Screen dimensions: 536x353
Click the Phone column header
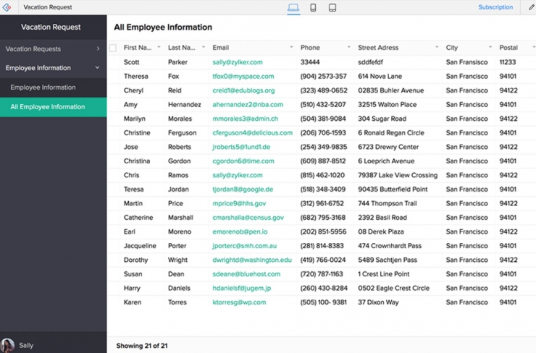(x=310, y=48)
